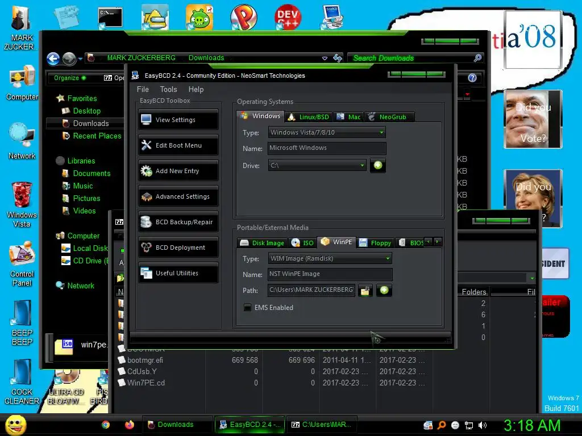Go back in Downloads explorer window

pyautogui.click(x=53, y=58)
